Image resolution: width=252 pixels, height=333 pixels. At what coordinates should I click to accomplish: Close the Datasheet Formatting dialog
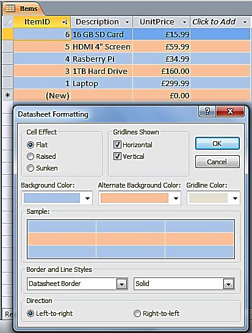230,111
